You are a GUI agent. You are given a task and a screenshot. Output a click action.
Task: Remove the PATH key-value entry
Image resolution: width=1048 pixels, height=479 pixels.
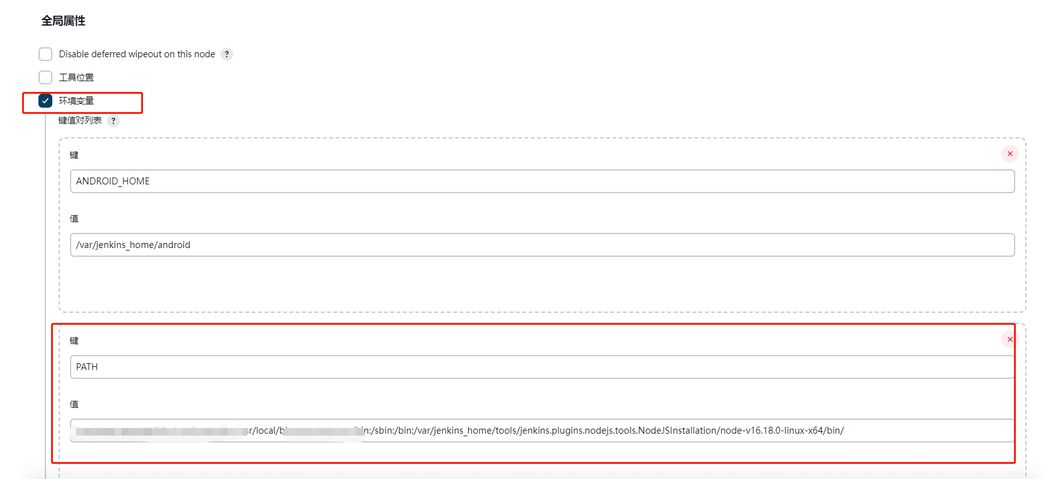[1010, 339]
